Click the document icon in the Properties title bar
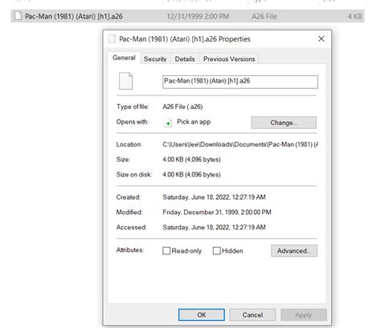The image size is (381, 328). click(x=112, y=39)
